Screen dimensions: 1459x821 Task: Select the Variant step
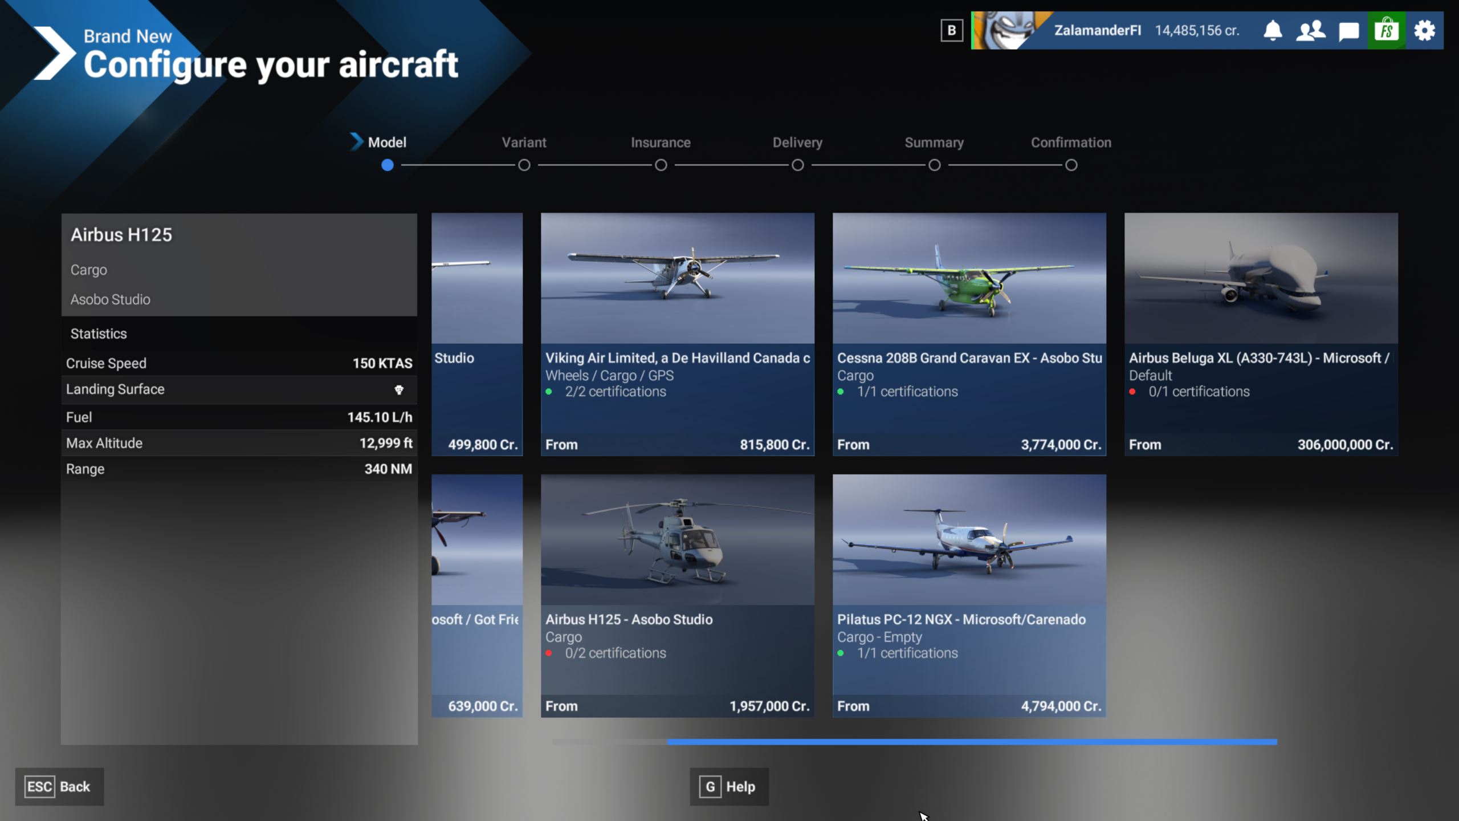pos(524,143)
